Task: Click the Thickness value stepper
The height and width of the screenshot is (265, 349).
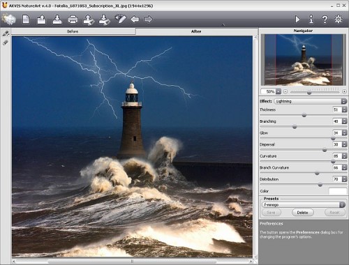Action: [x=344, y=109]
